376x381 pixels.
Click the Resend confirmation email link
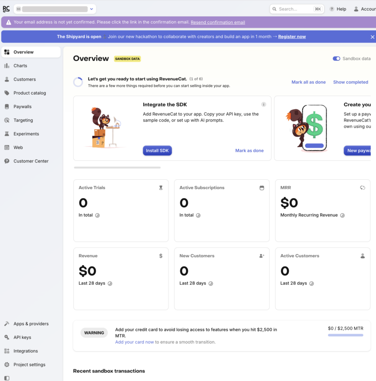[x=218, y=22]
